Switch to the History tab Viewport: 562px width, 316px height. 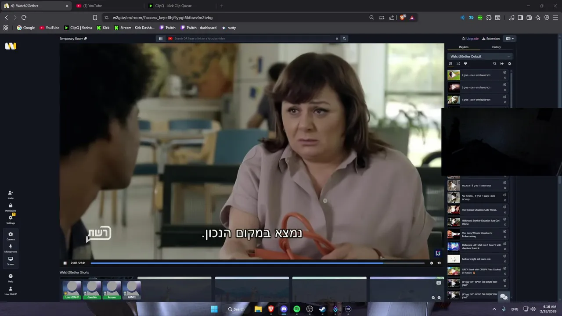point(496,47)
